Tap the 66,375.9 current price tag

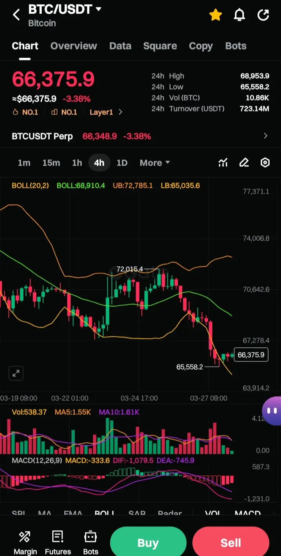(251, 355)
